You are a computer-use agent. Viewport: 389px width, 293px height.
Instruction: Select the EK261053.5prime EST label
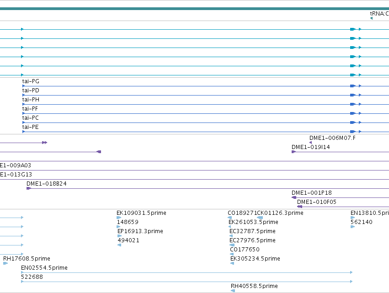[x=253, y=222]
